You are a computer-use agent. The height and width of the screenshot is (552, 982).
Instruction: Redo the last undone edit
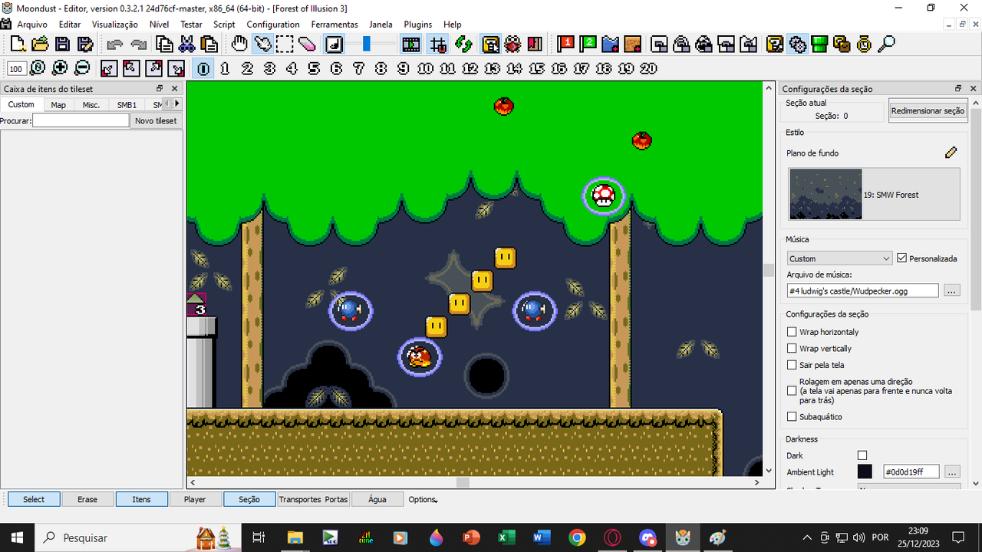pos(139,44)
